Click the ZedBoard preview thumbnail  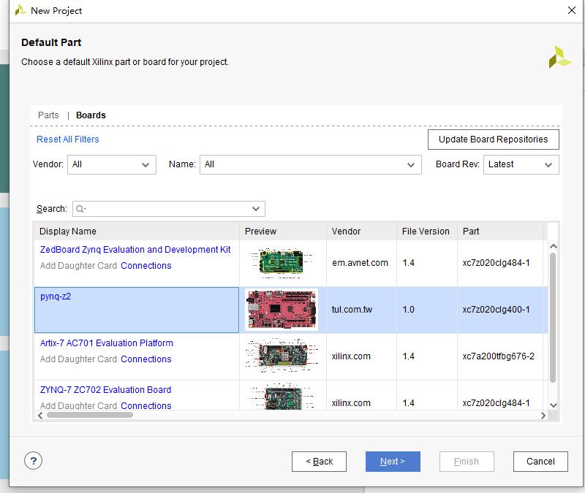282,263
